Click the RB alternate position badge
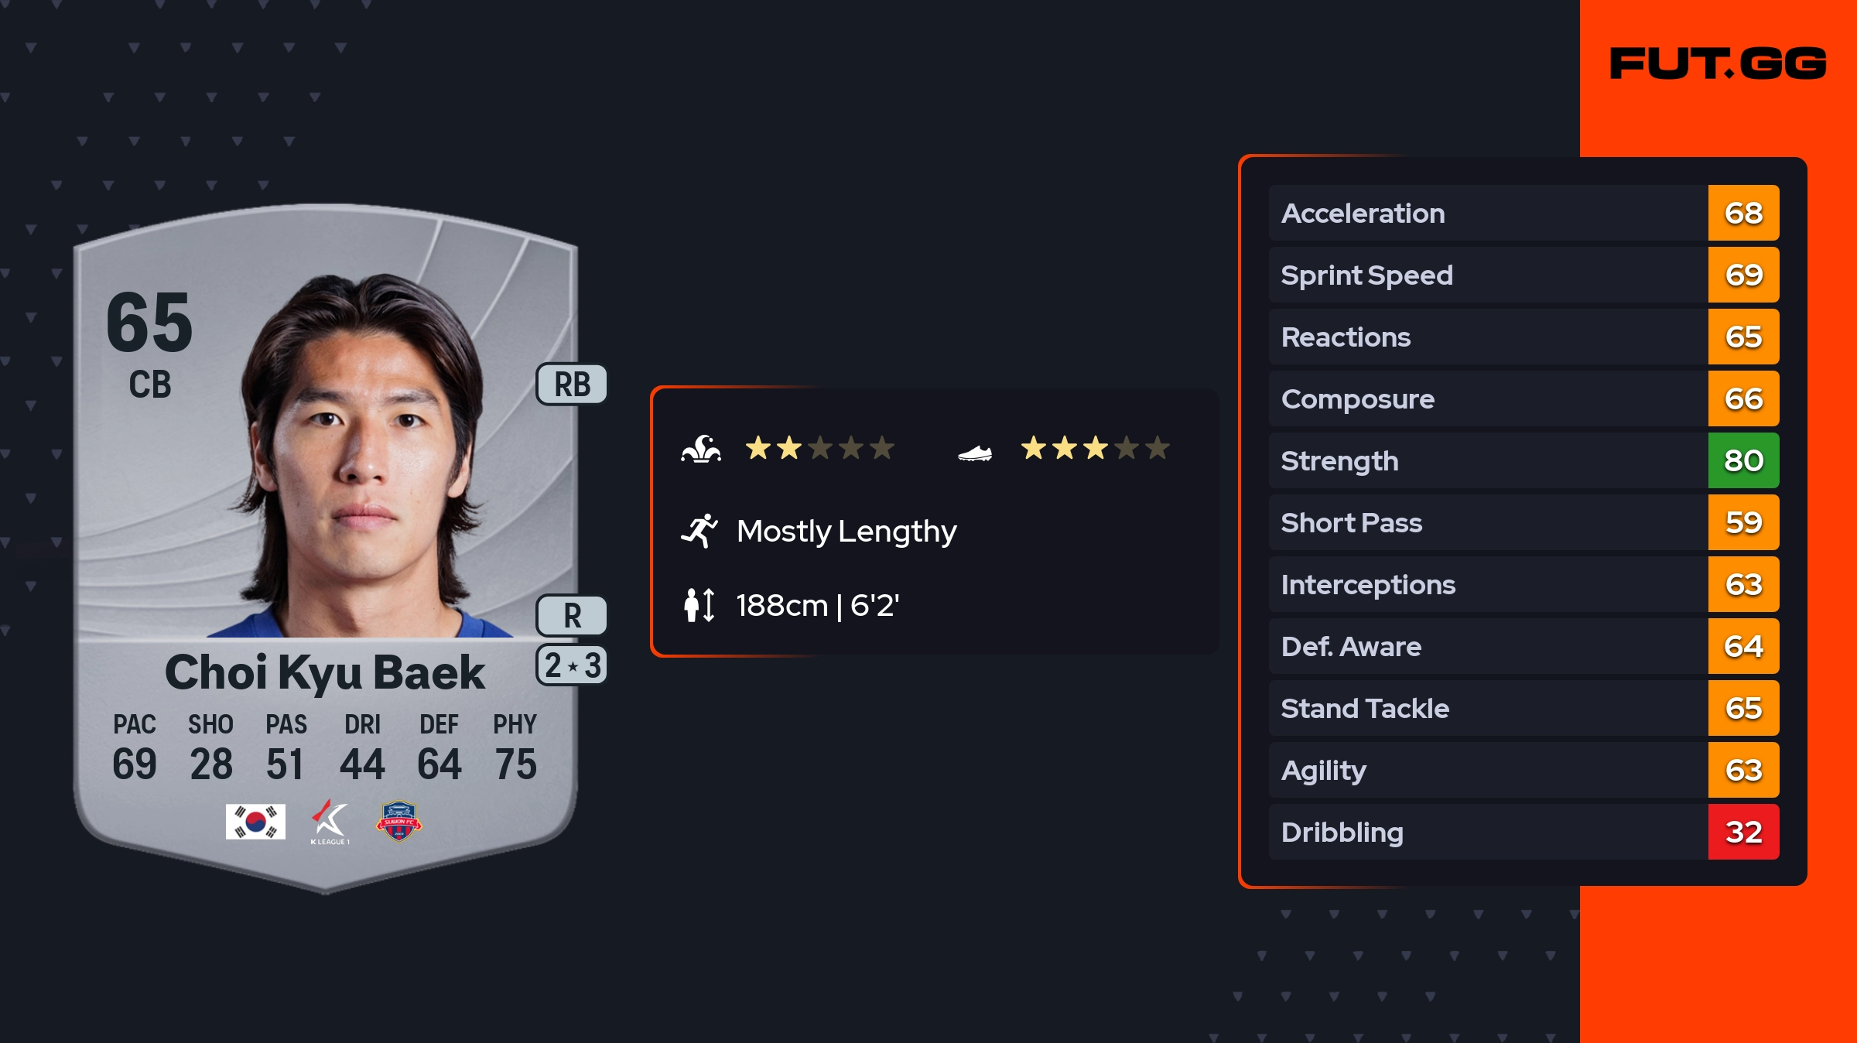The height and width of the screenshot is (1043, 1857). point(572,385)
